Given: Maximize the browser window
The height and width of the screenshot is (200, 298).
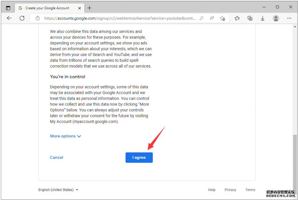Looking at the screenshot, I should click(x=277, y=7).
